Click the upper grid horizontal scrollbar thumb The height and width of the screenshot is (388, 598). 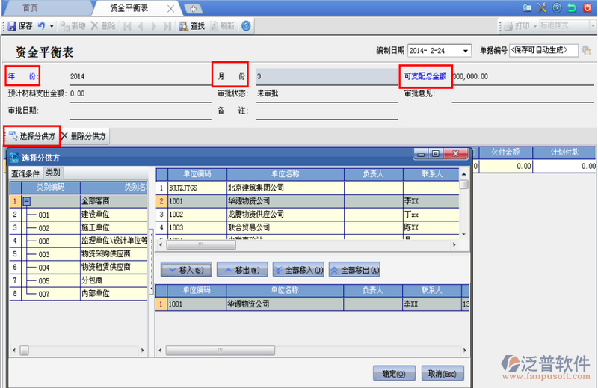coord(201,244)
